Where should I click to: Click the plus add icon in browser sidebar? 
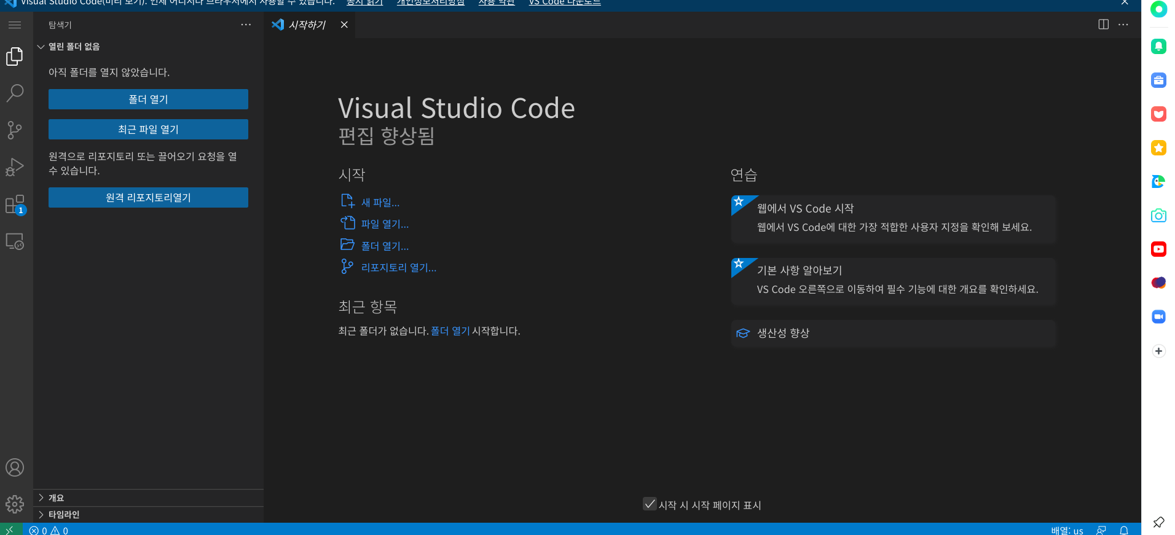pos(1158,351)
